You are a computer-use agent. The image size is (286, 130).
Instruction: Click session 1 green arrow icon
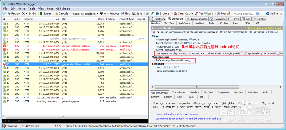click(5, 24)
